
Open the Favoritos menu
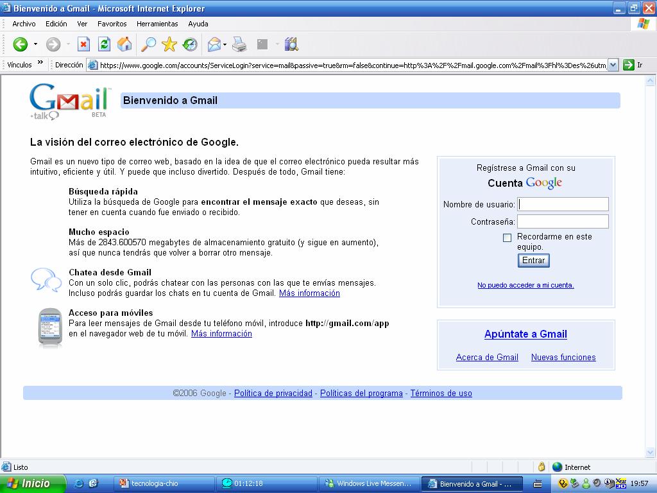point(112,24)
